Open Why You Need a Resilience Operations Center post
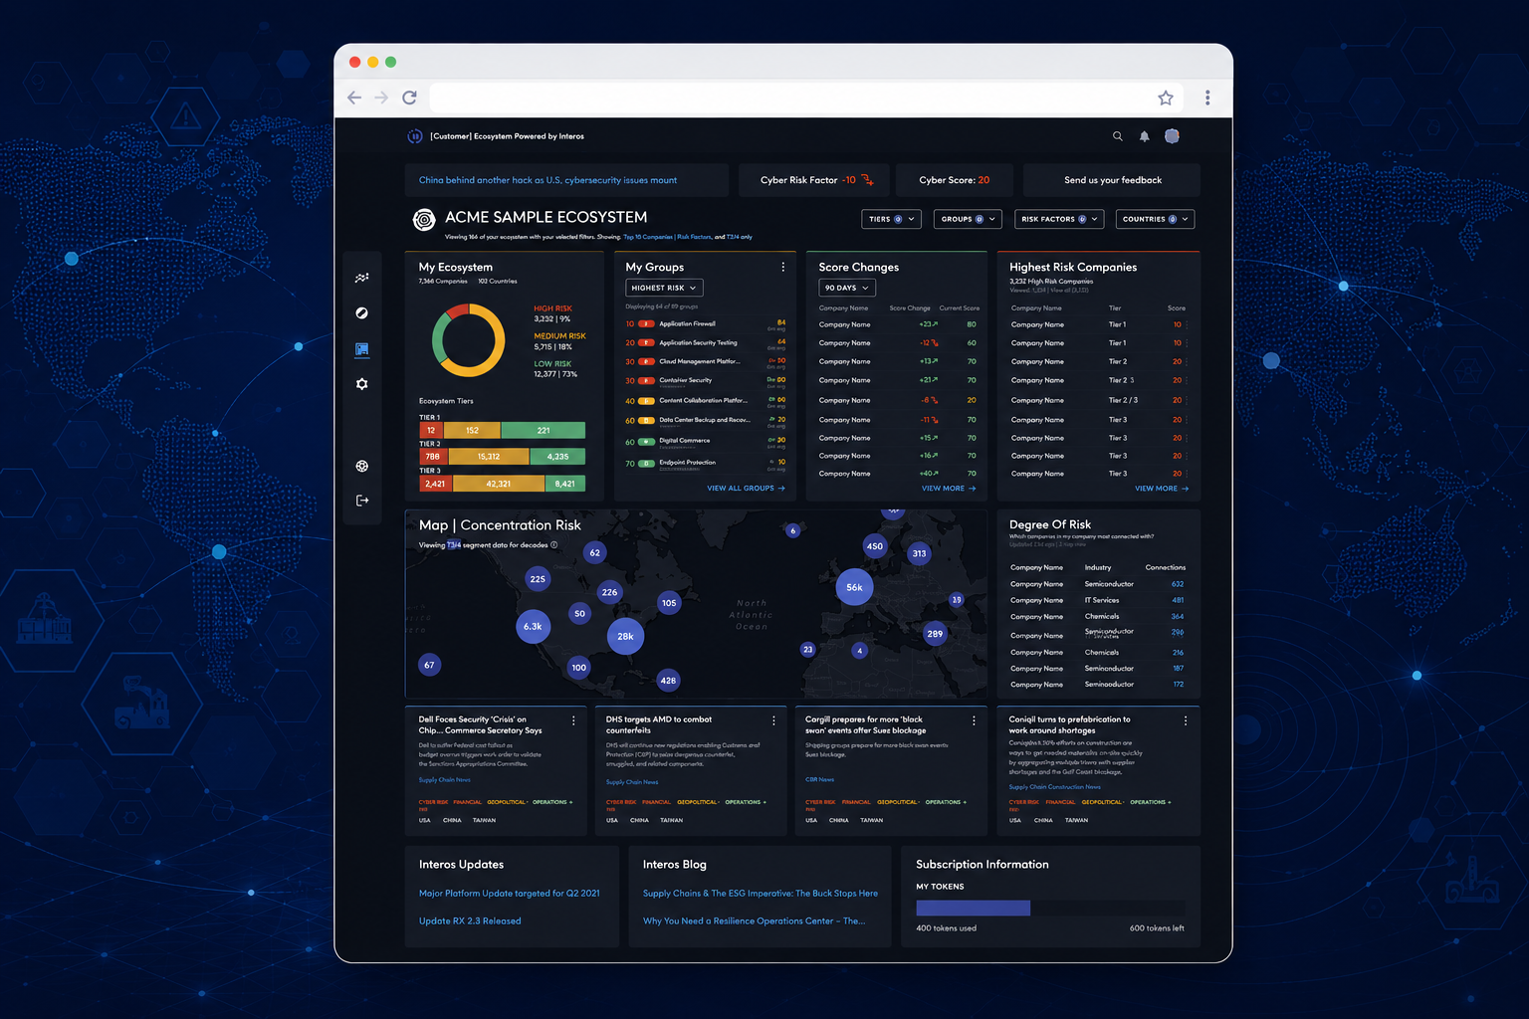 coord(755,921)
